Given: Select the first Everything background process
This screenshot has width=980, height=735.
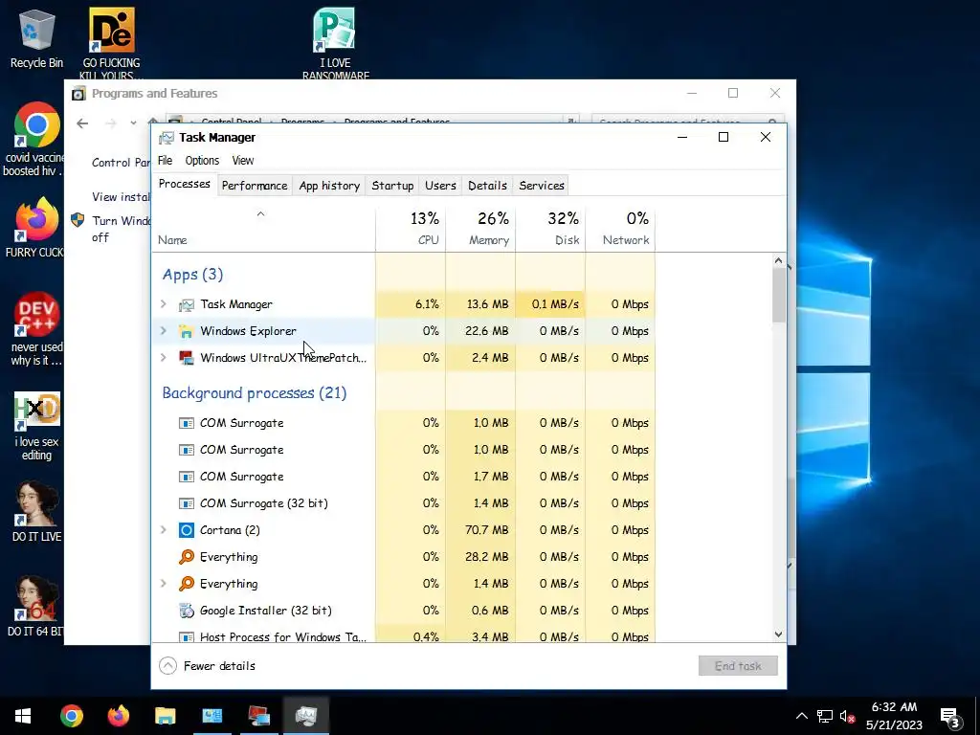Looking at the screenshot, I should click(x=404, y=557).
